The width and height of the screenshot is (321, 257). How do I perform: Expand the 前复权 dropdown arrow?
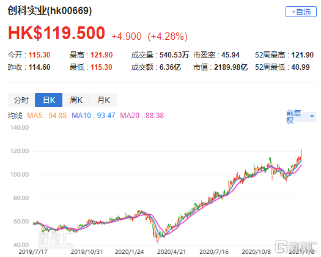pos(312,116)
